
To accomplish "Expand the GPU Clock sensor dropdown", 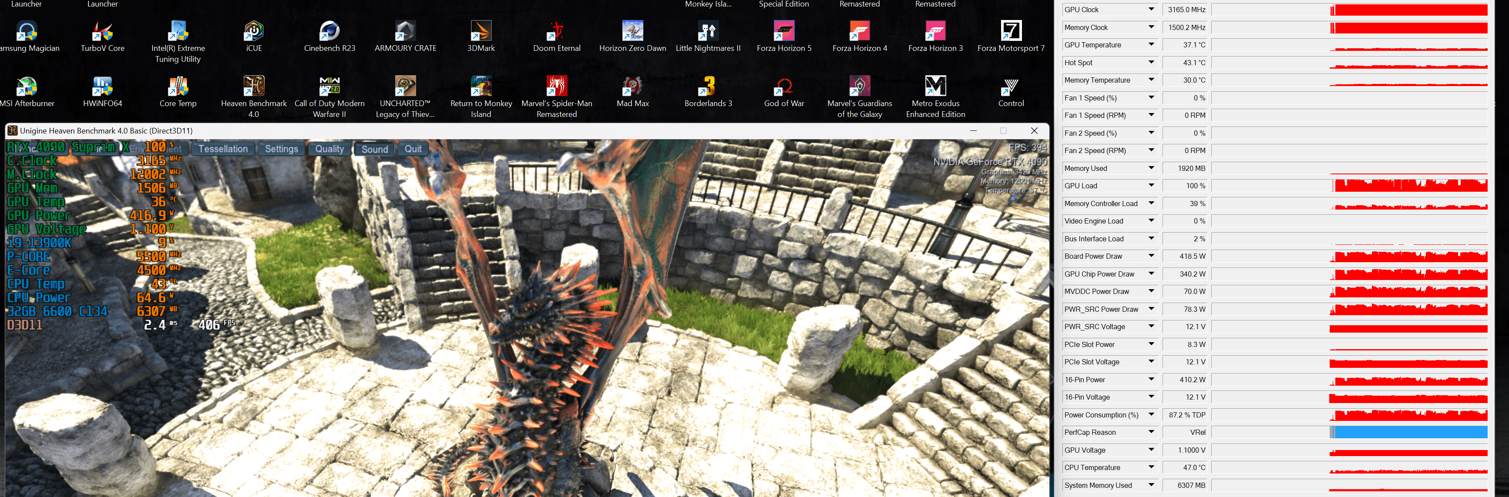I will [1151, 10].
